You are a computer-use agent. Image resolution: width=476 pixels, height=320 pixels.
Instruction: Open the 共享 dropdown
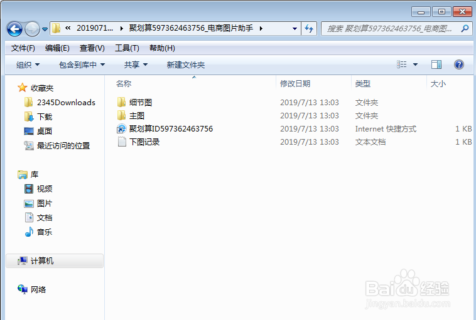(x=136, y=65)
